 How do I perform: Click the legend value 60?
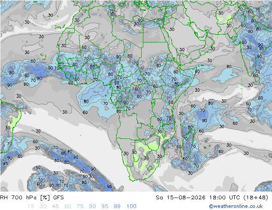pyautogui.click(x=68, y=206)
